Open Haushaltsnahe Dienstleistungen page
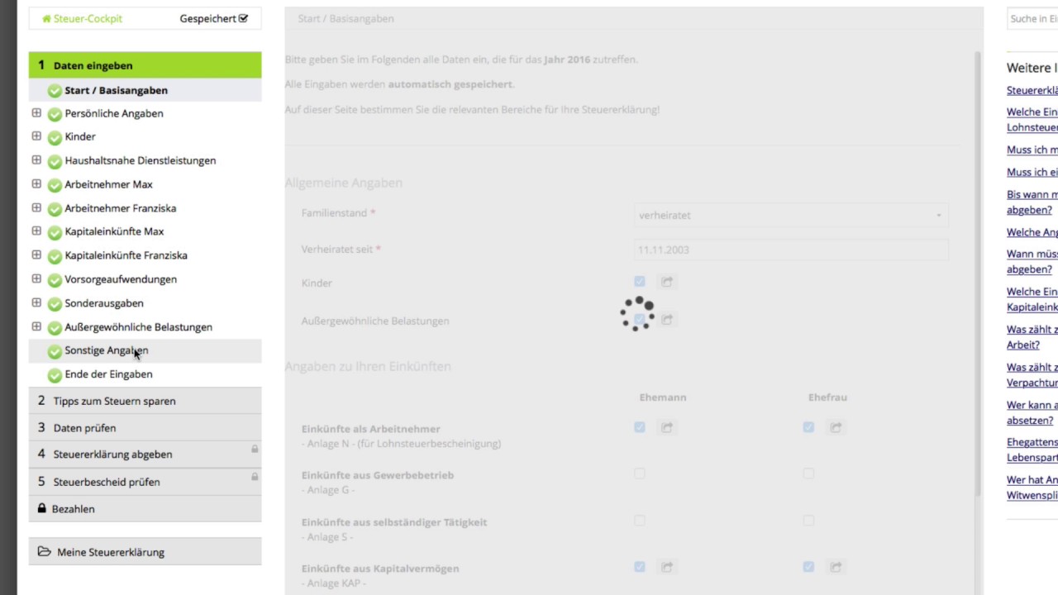1058x595 pixels. pyautogui.click(x=141, y=160)
